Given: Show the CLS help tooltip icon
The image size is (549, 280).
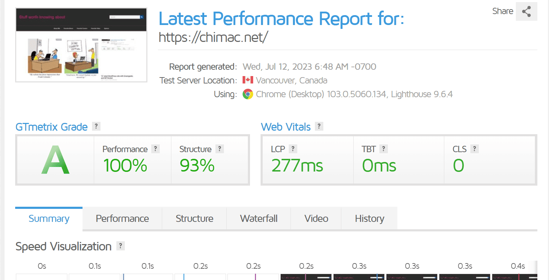Looking at the screenshot, I should point(475,149).
